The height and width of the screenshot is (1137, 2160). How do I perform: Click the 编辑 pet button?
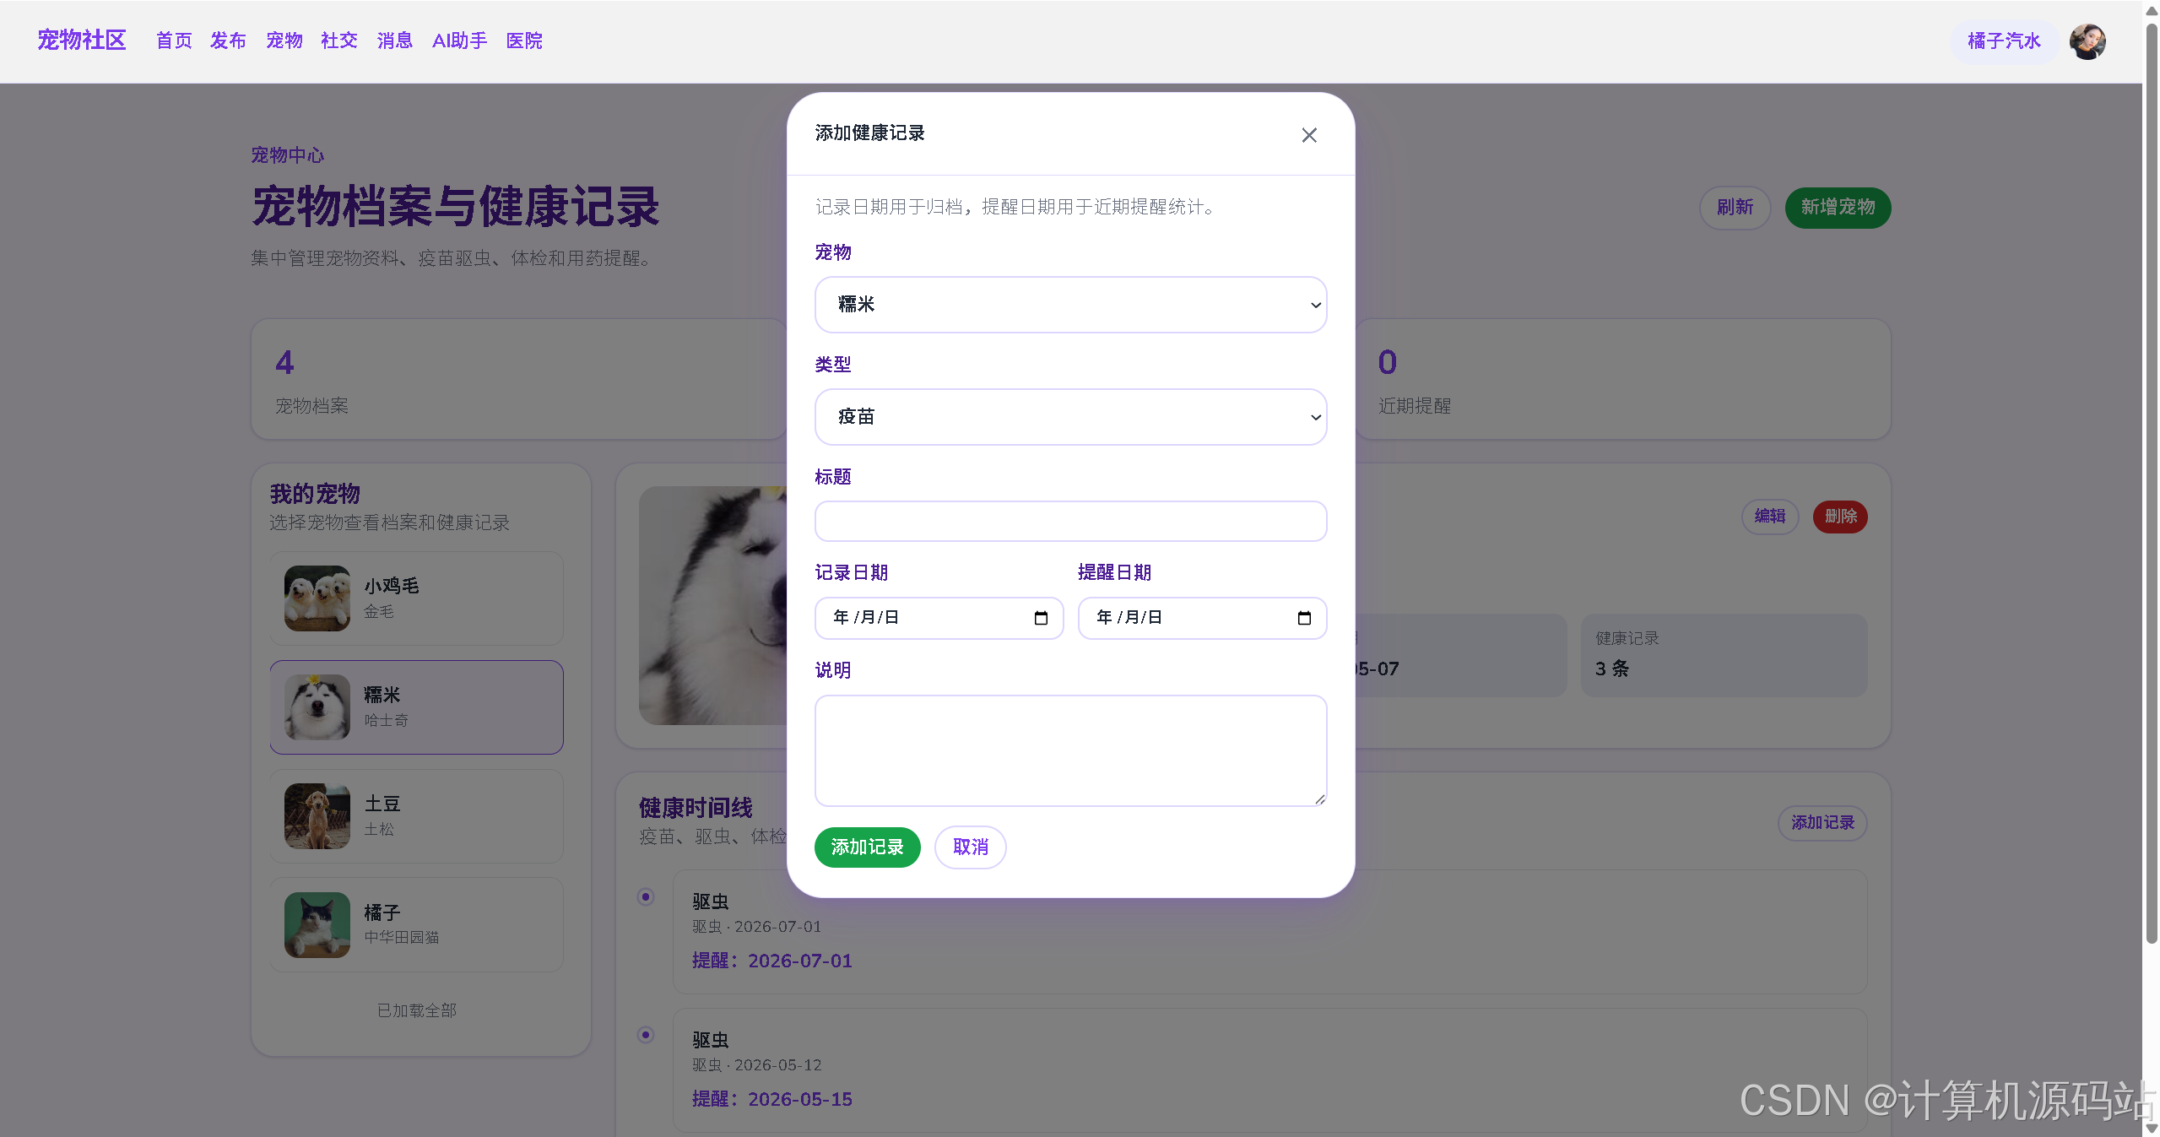1770,517
